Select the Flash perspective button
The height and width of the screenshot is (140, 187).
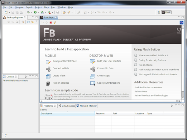pyautogui.click(x=166, y=12)
